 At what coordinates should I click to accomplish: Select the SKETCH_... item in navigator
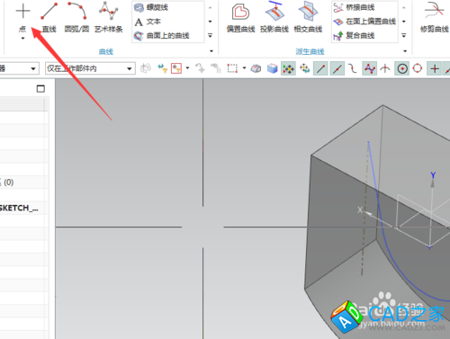19,208
